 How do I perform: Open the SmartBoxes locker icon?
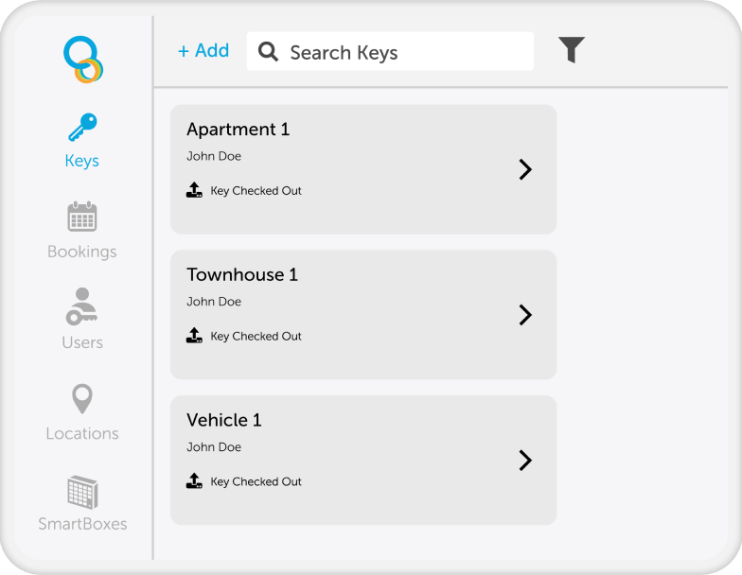[x=82, y=492]
